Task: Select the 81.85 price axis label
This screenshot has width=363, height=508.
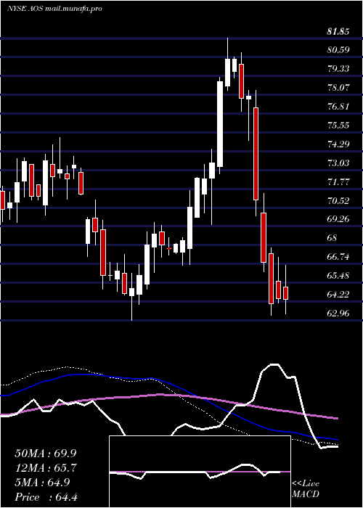Action: [338, 32]
